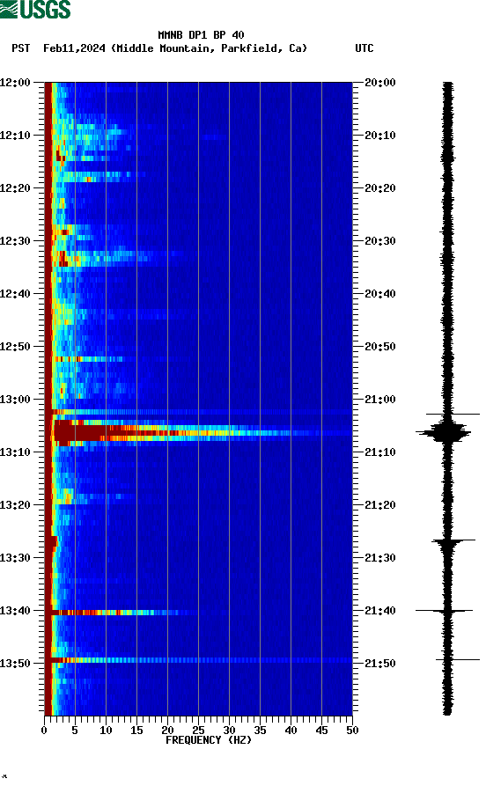The height and width of the screenshot is (786, 486).
Task: Click the 0 Hz frequency tick label
Action: tap(44, 731)
